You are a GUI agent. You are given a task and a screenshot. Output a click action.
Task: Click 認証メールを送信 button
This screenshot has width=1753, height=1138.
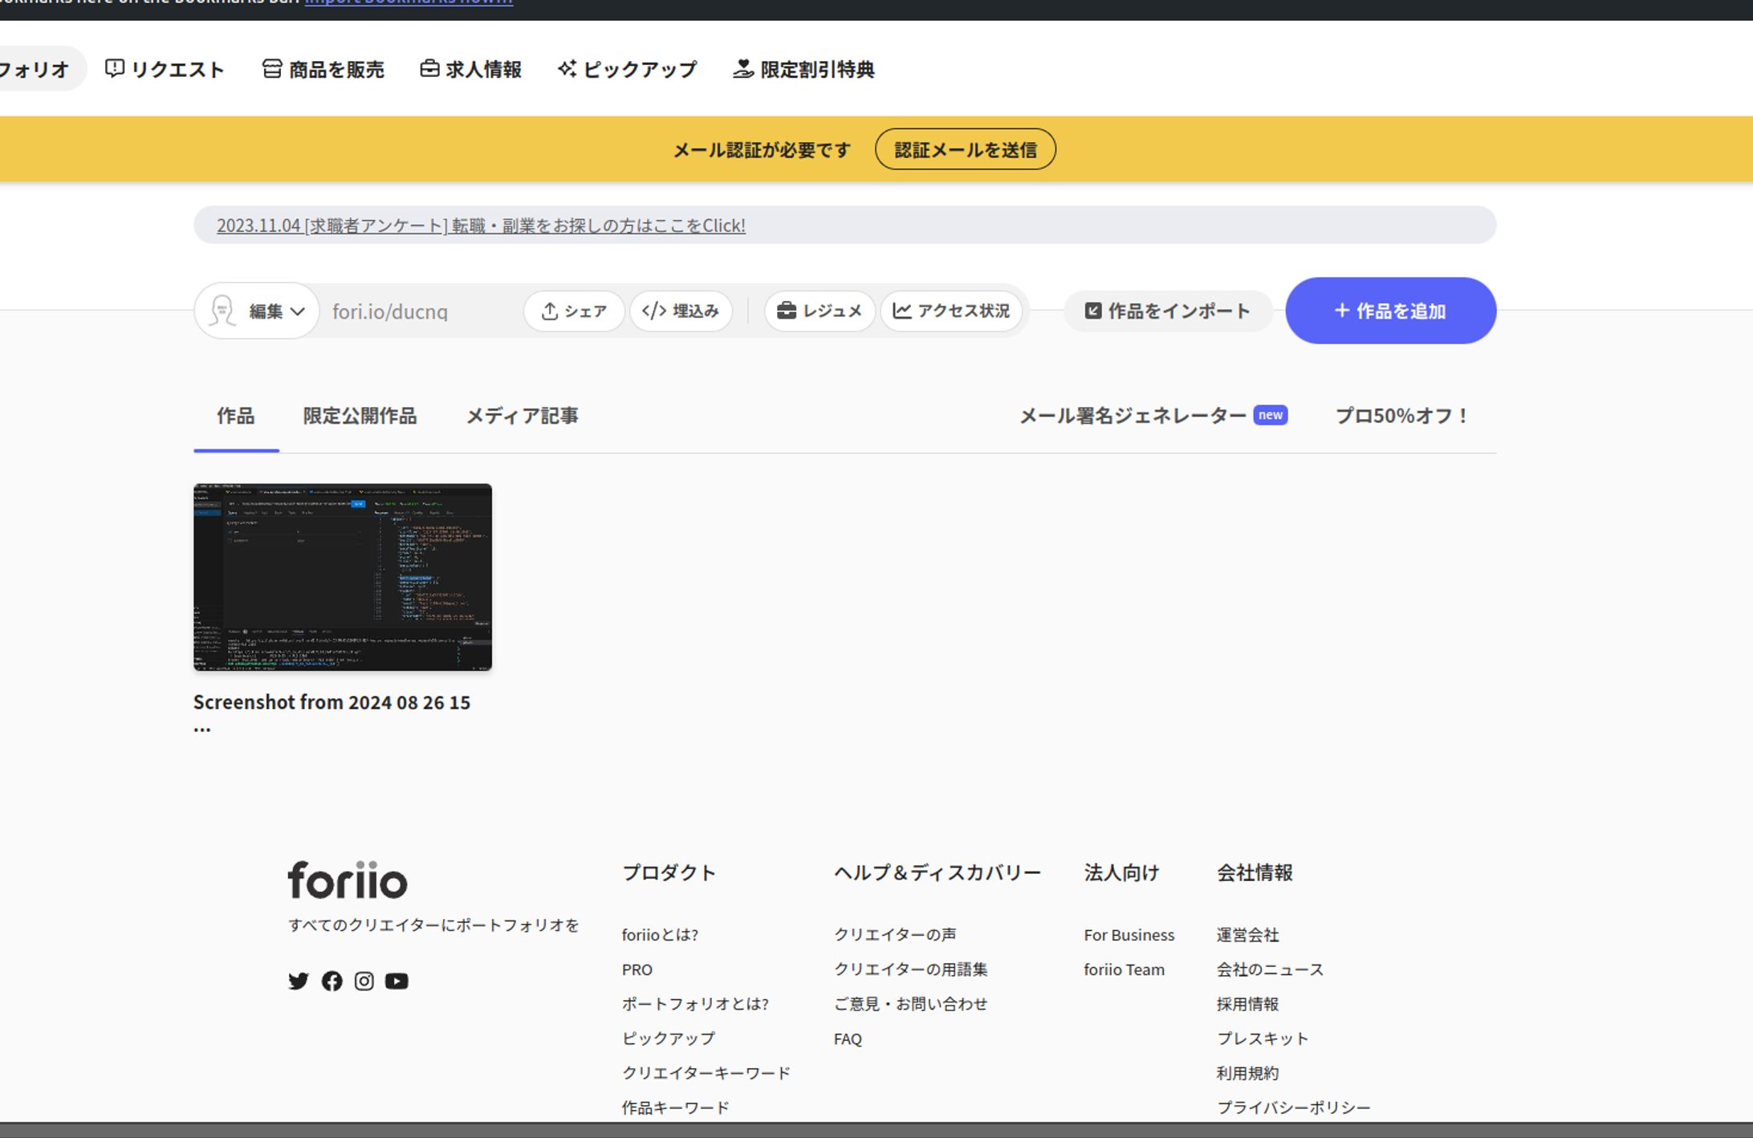pyautogui.click(x=965, y=149)
